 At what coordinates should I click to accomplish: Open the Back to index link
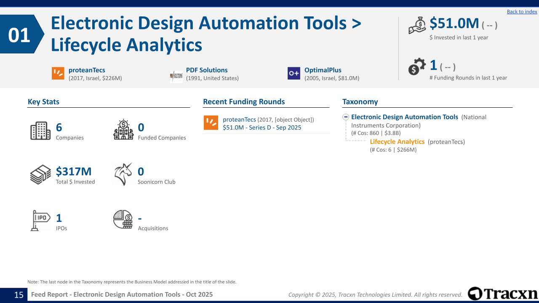pos(522,11)
